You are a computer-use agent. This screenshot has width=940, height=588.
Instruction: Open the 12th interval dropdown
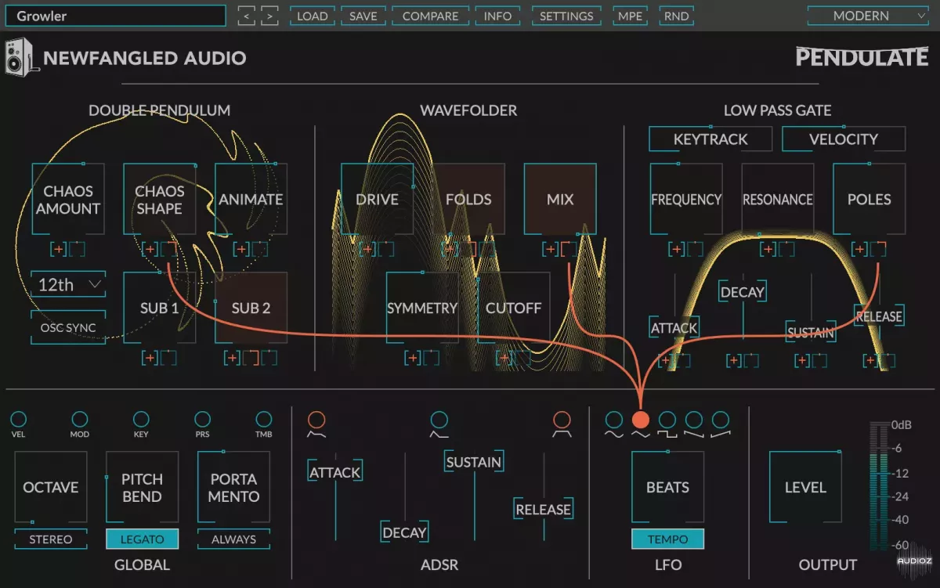click(68, 285)
